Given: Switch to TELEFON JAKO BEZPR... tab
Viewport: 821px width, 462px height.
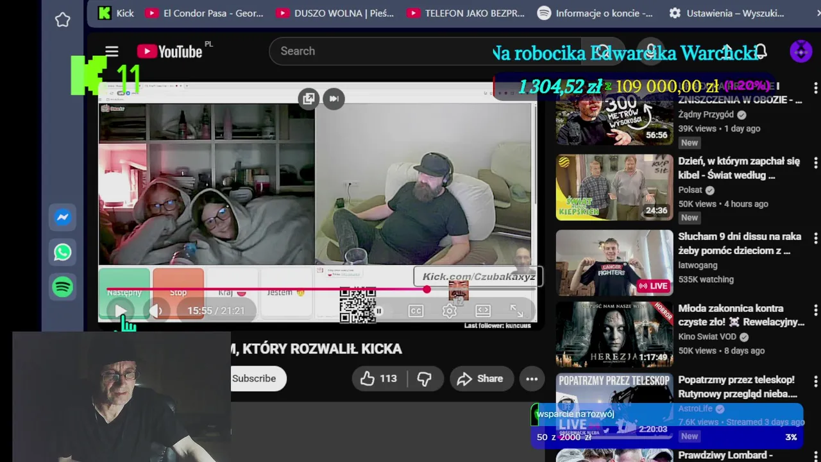Looking at the screenshot, I should pos(466,13).
